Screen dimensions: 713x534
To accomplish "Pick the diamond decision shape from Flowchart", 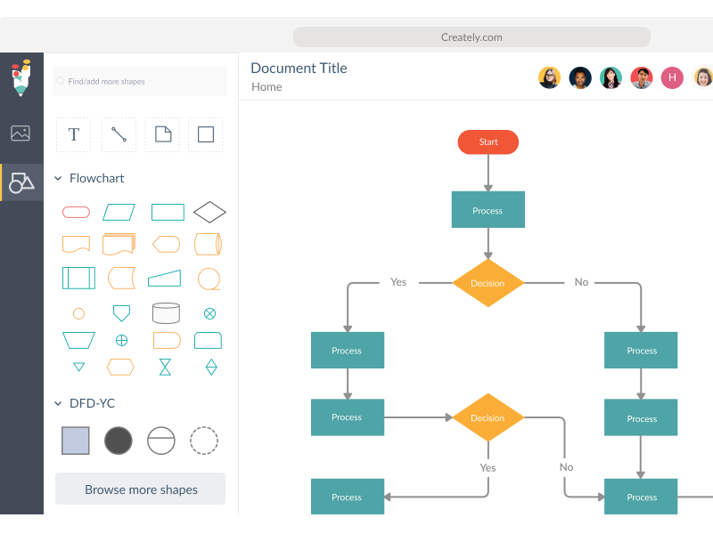I will (209, 212).
